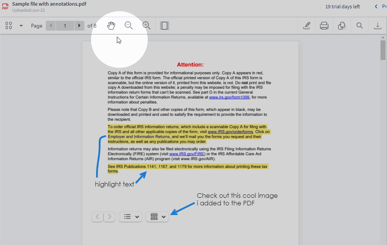Open search in the document
Viewport: 387px width, 245px height.
tap(360, 26)
